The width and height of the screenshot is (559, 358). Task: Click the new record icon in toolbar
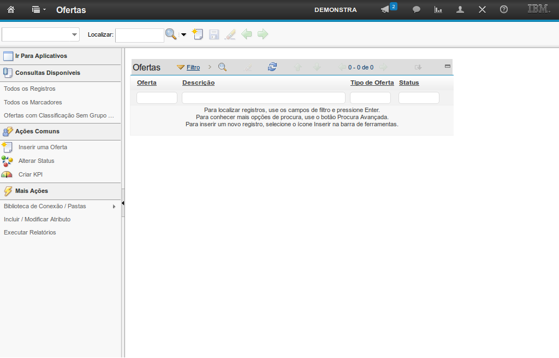pyautogui.click(x=198, y=34)
